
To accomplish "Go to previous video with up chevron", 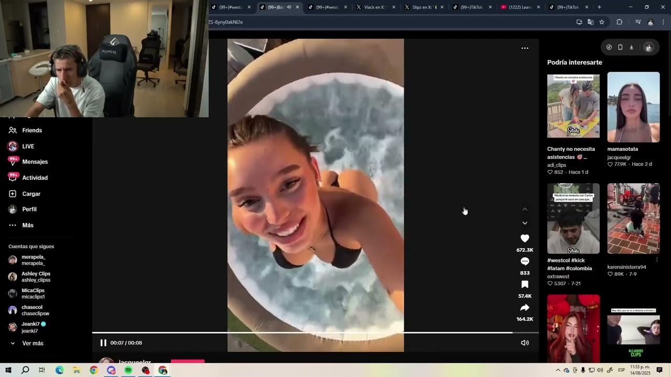I will click(525, 209).
